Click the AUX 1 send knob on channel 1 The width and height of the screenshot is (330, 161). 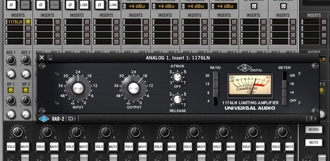tap(11, 60)
